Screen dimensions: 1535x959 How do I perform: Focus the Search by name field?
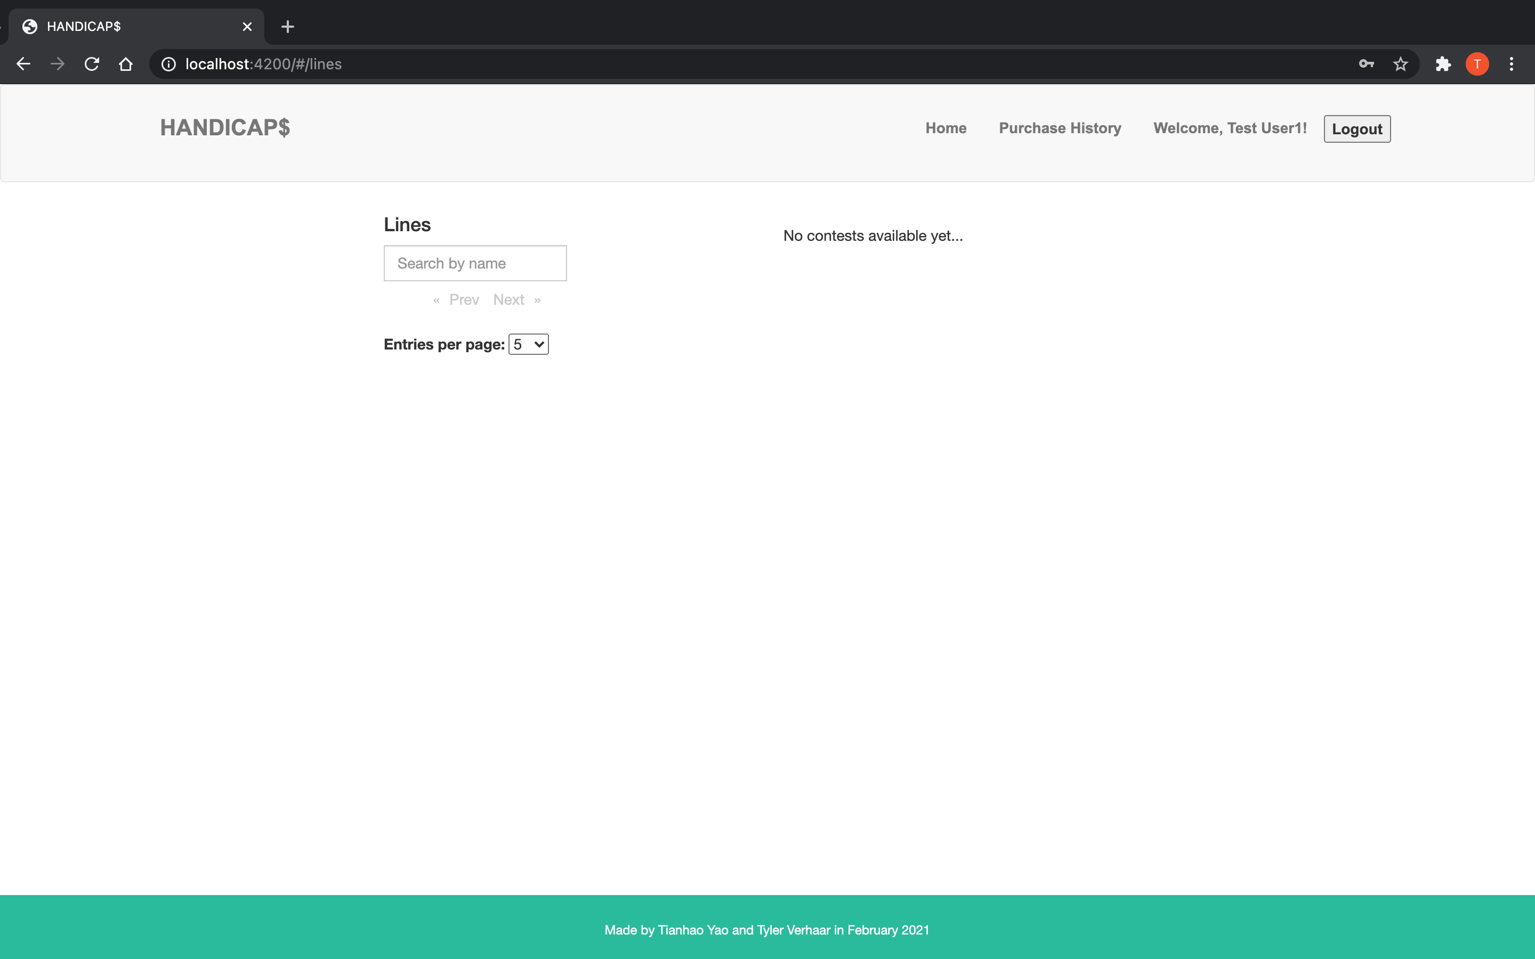(475, 263)
